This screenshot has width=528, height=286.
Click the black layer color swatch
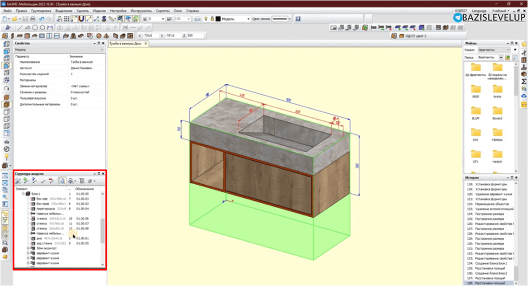pos(218,19)
